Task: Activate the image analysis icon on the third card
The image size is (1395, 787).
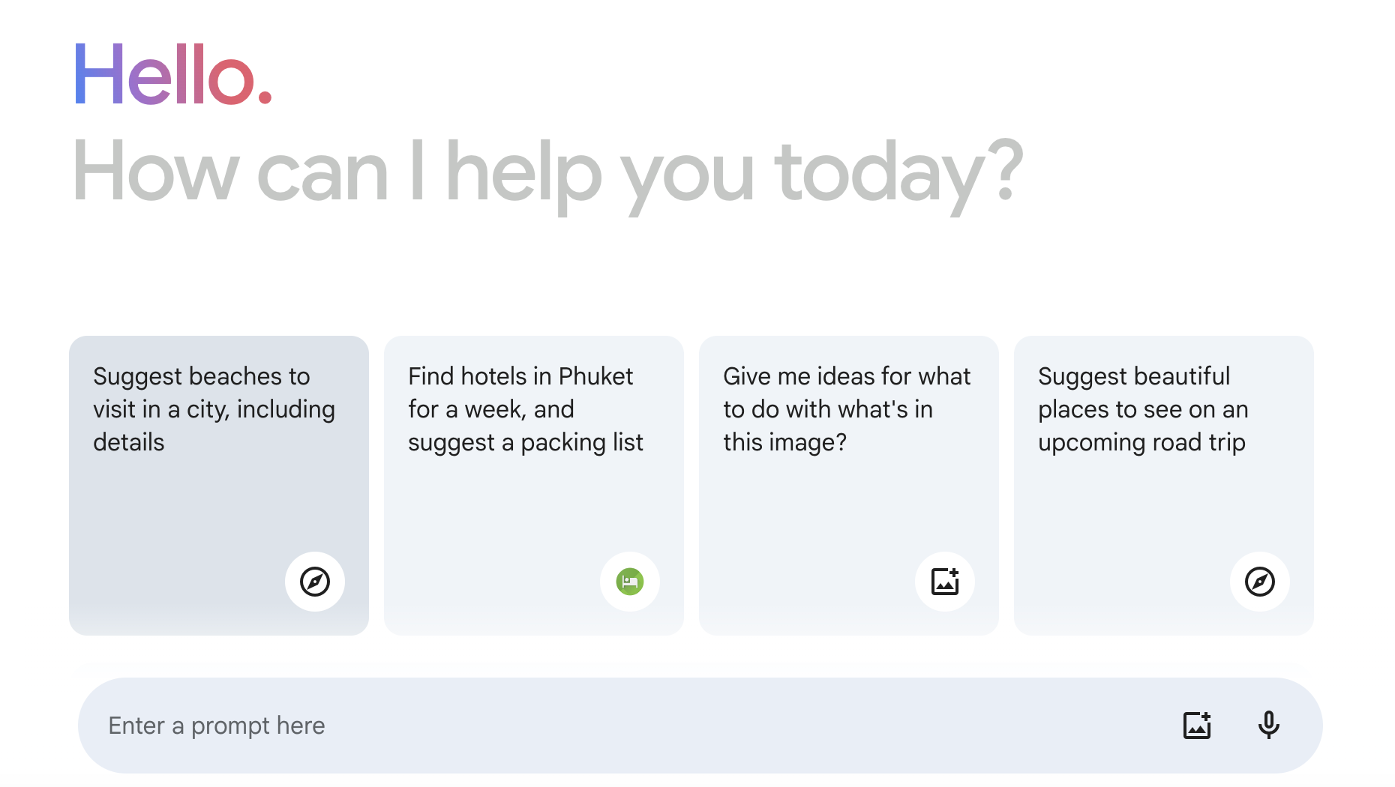Action: pos(945,582)
